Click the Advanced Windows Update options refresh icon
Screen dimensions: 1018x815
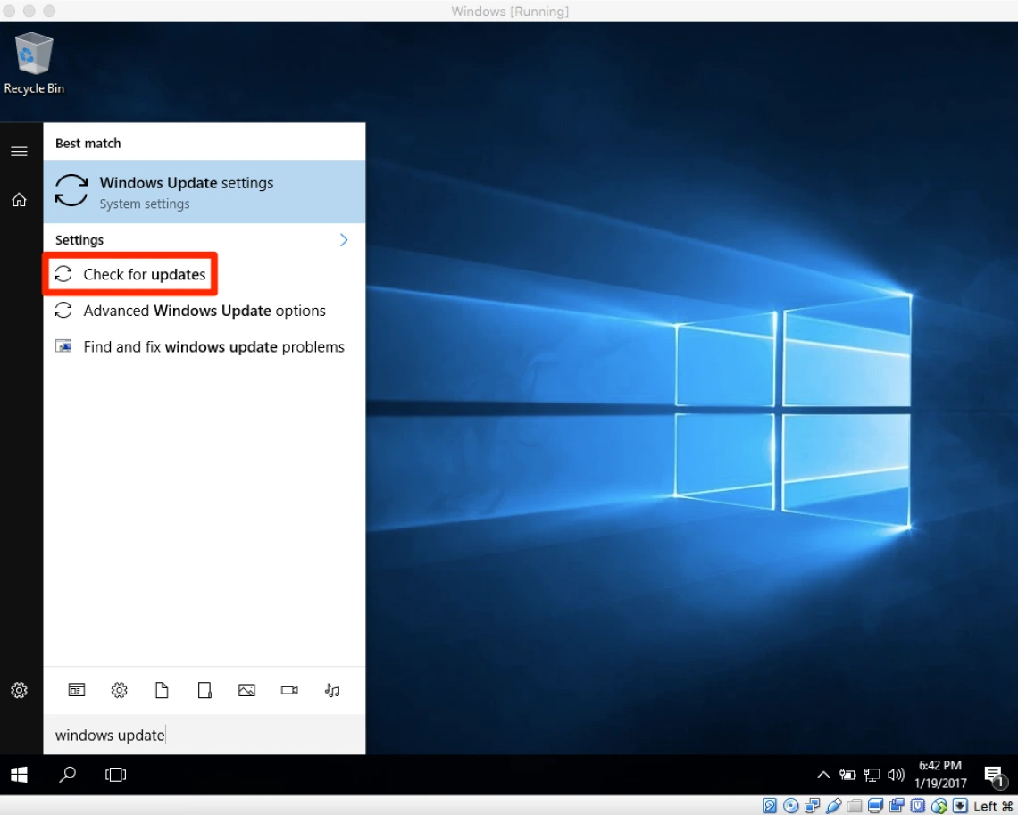coord(63,311)
